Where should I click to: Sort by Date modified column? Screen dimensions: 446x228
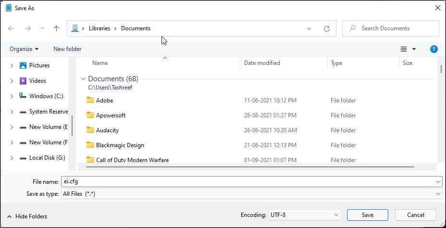tap(262, 63)
